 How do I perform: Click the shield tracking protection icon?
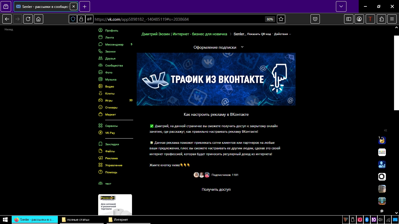click(x=73, y=19)
